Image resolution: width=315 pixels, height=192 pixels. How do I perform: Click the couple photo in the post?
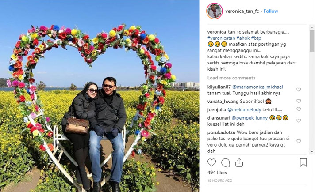pos(100,96)
